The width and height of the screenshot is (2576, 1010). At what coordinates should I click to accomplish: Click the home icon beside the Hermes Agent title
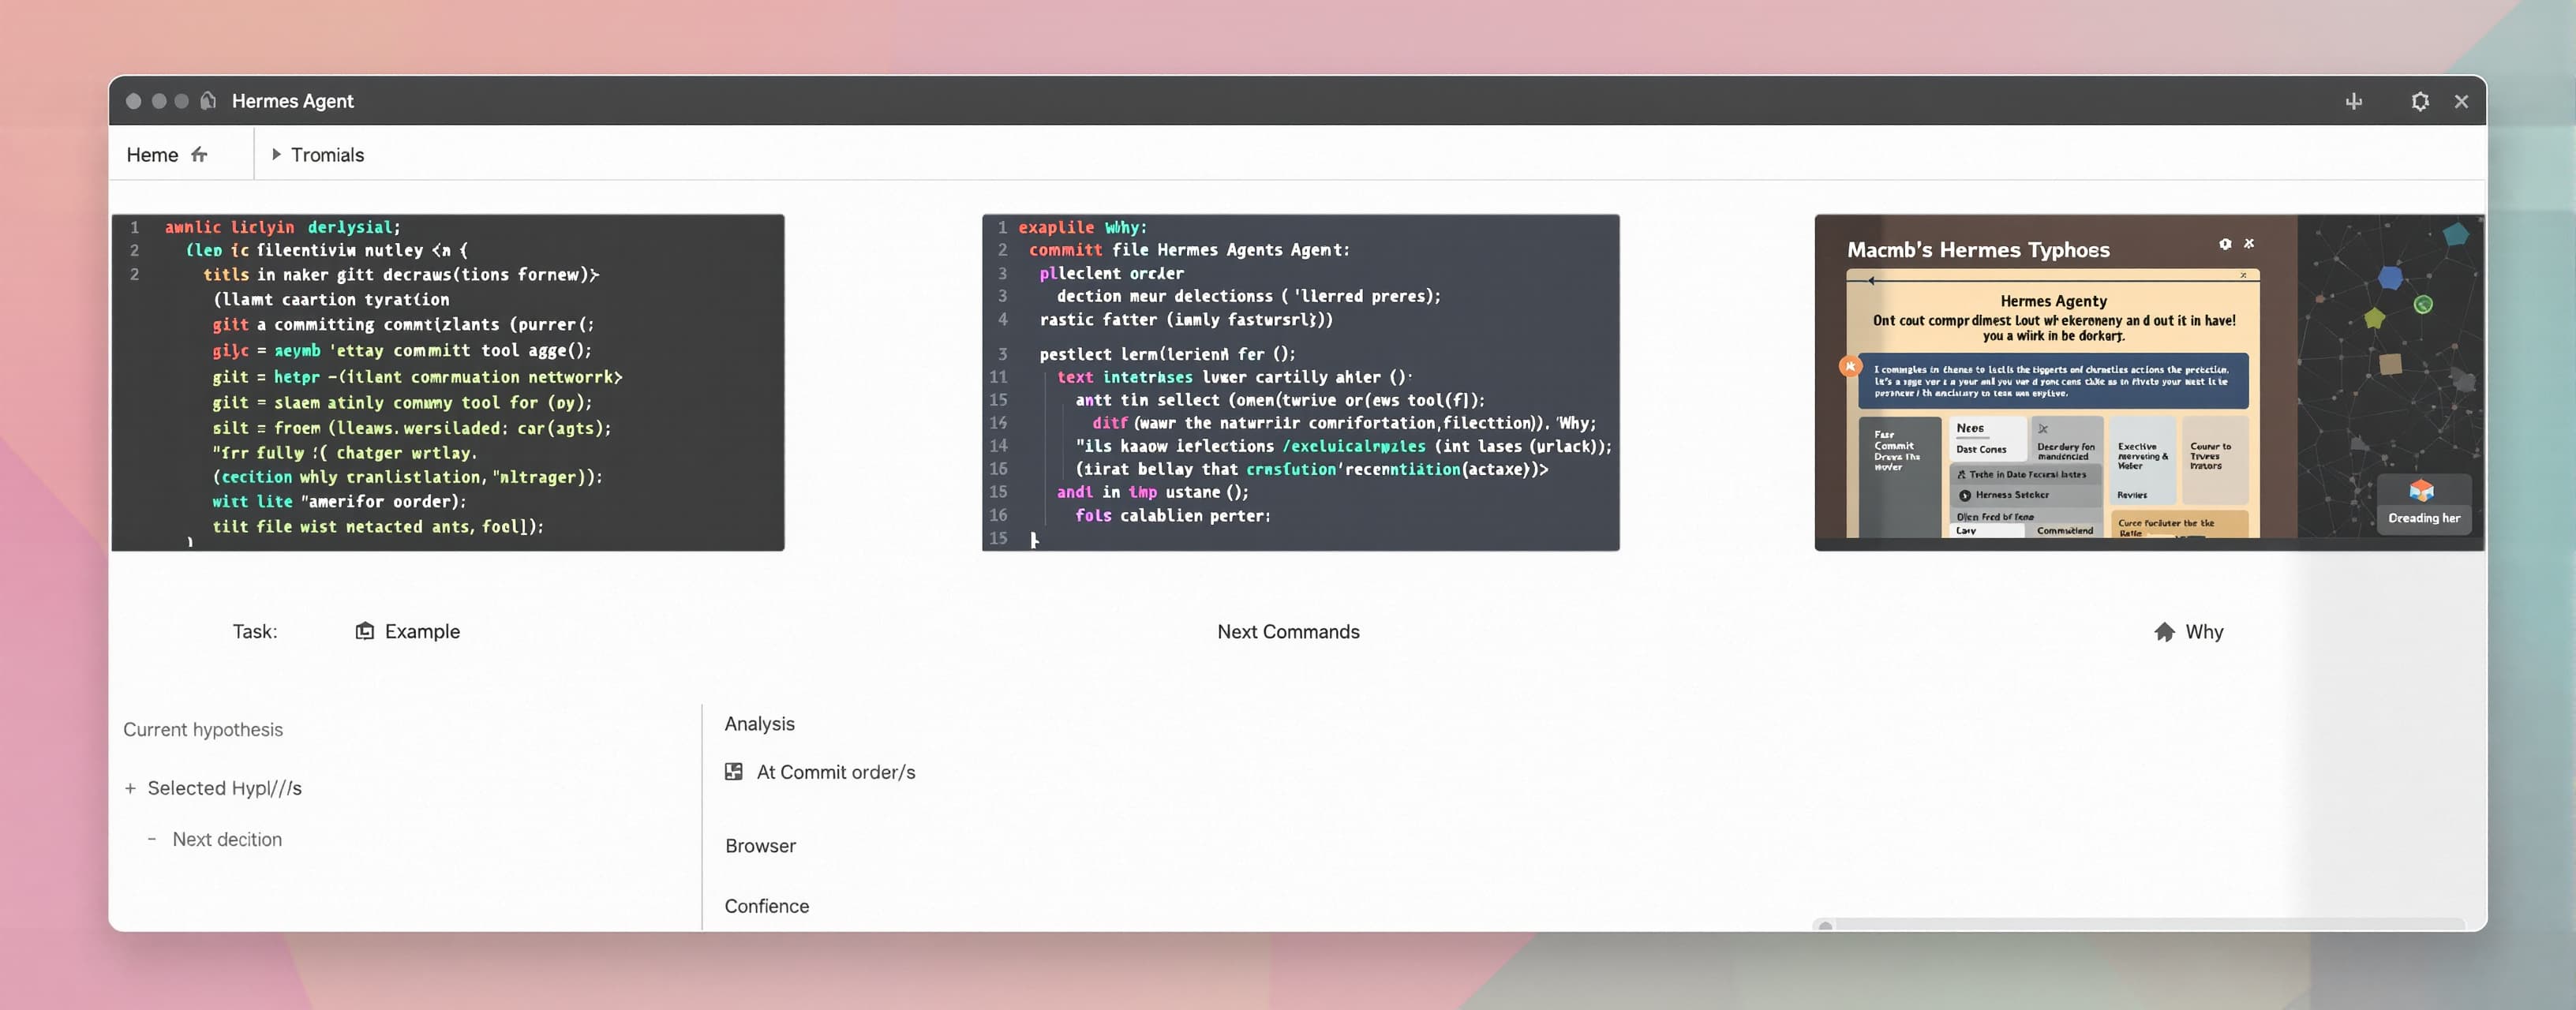pyautogui.click(x=208, y=100)
